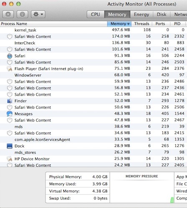Sort by Threads column
This screenshot has width=187, height=208.
(x=142, y=24)
